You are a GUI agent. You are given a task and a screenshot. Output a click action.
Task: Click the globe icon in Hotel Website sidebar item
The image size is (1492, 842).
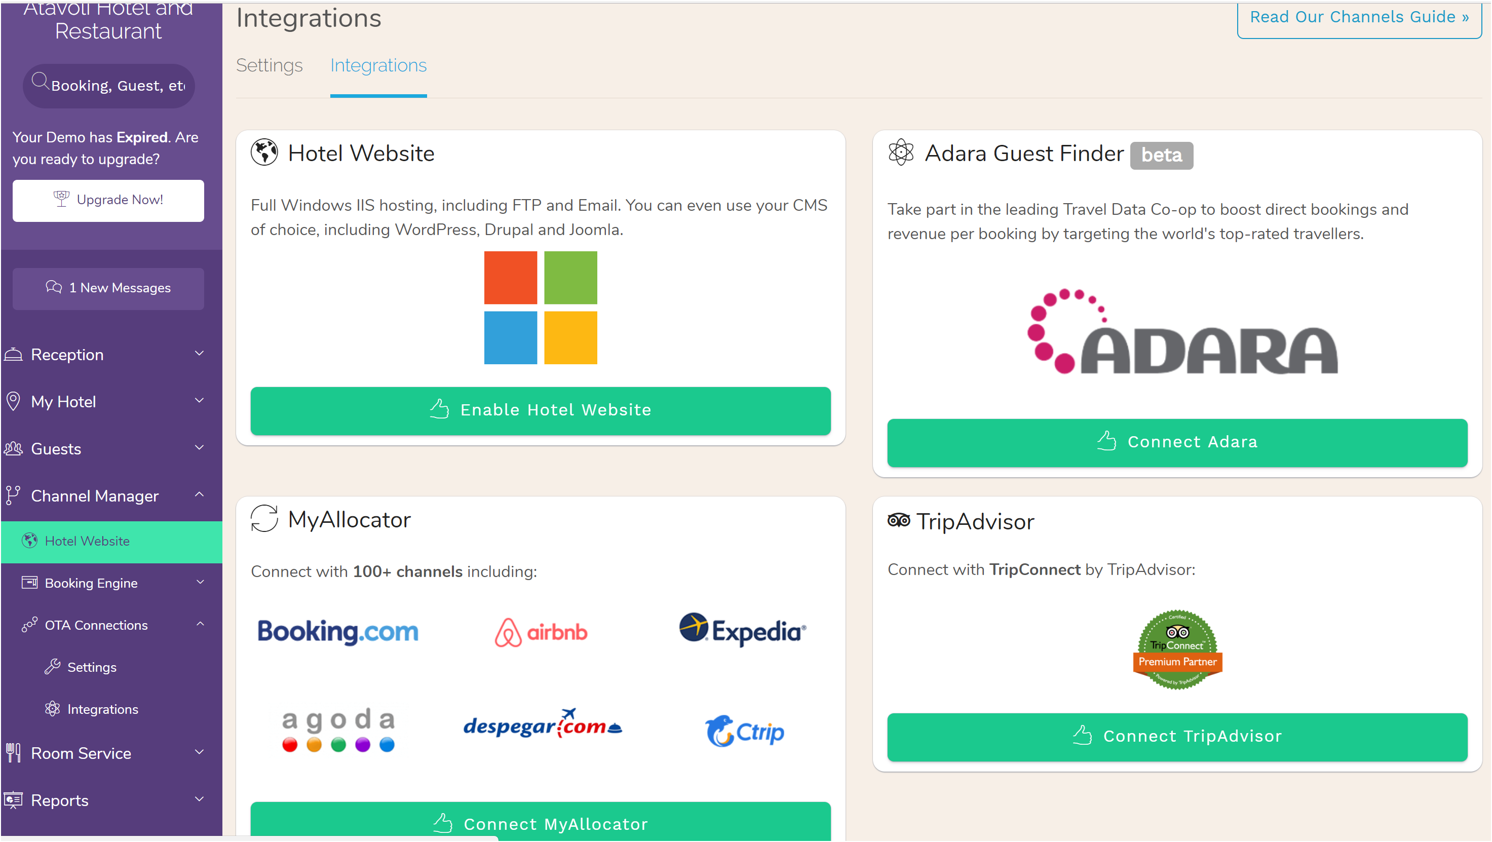pos(29,541)
